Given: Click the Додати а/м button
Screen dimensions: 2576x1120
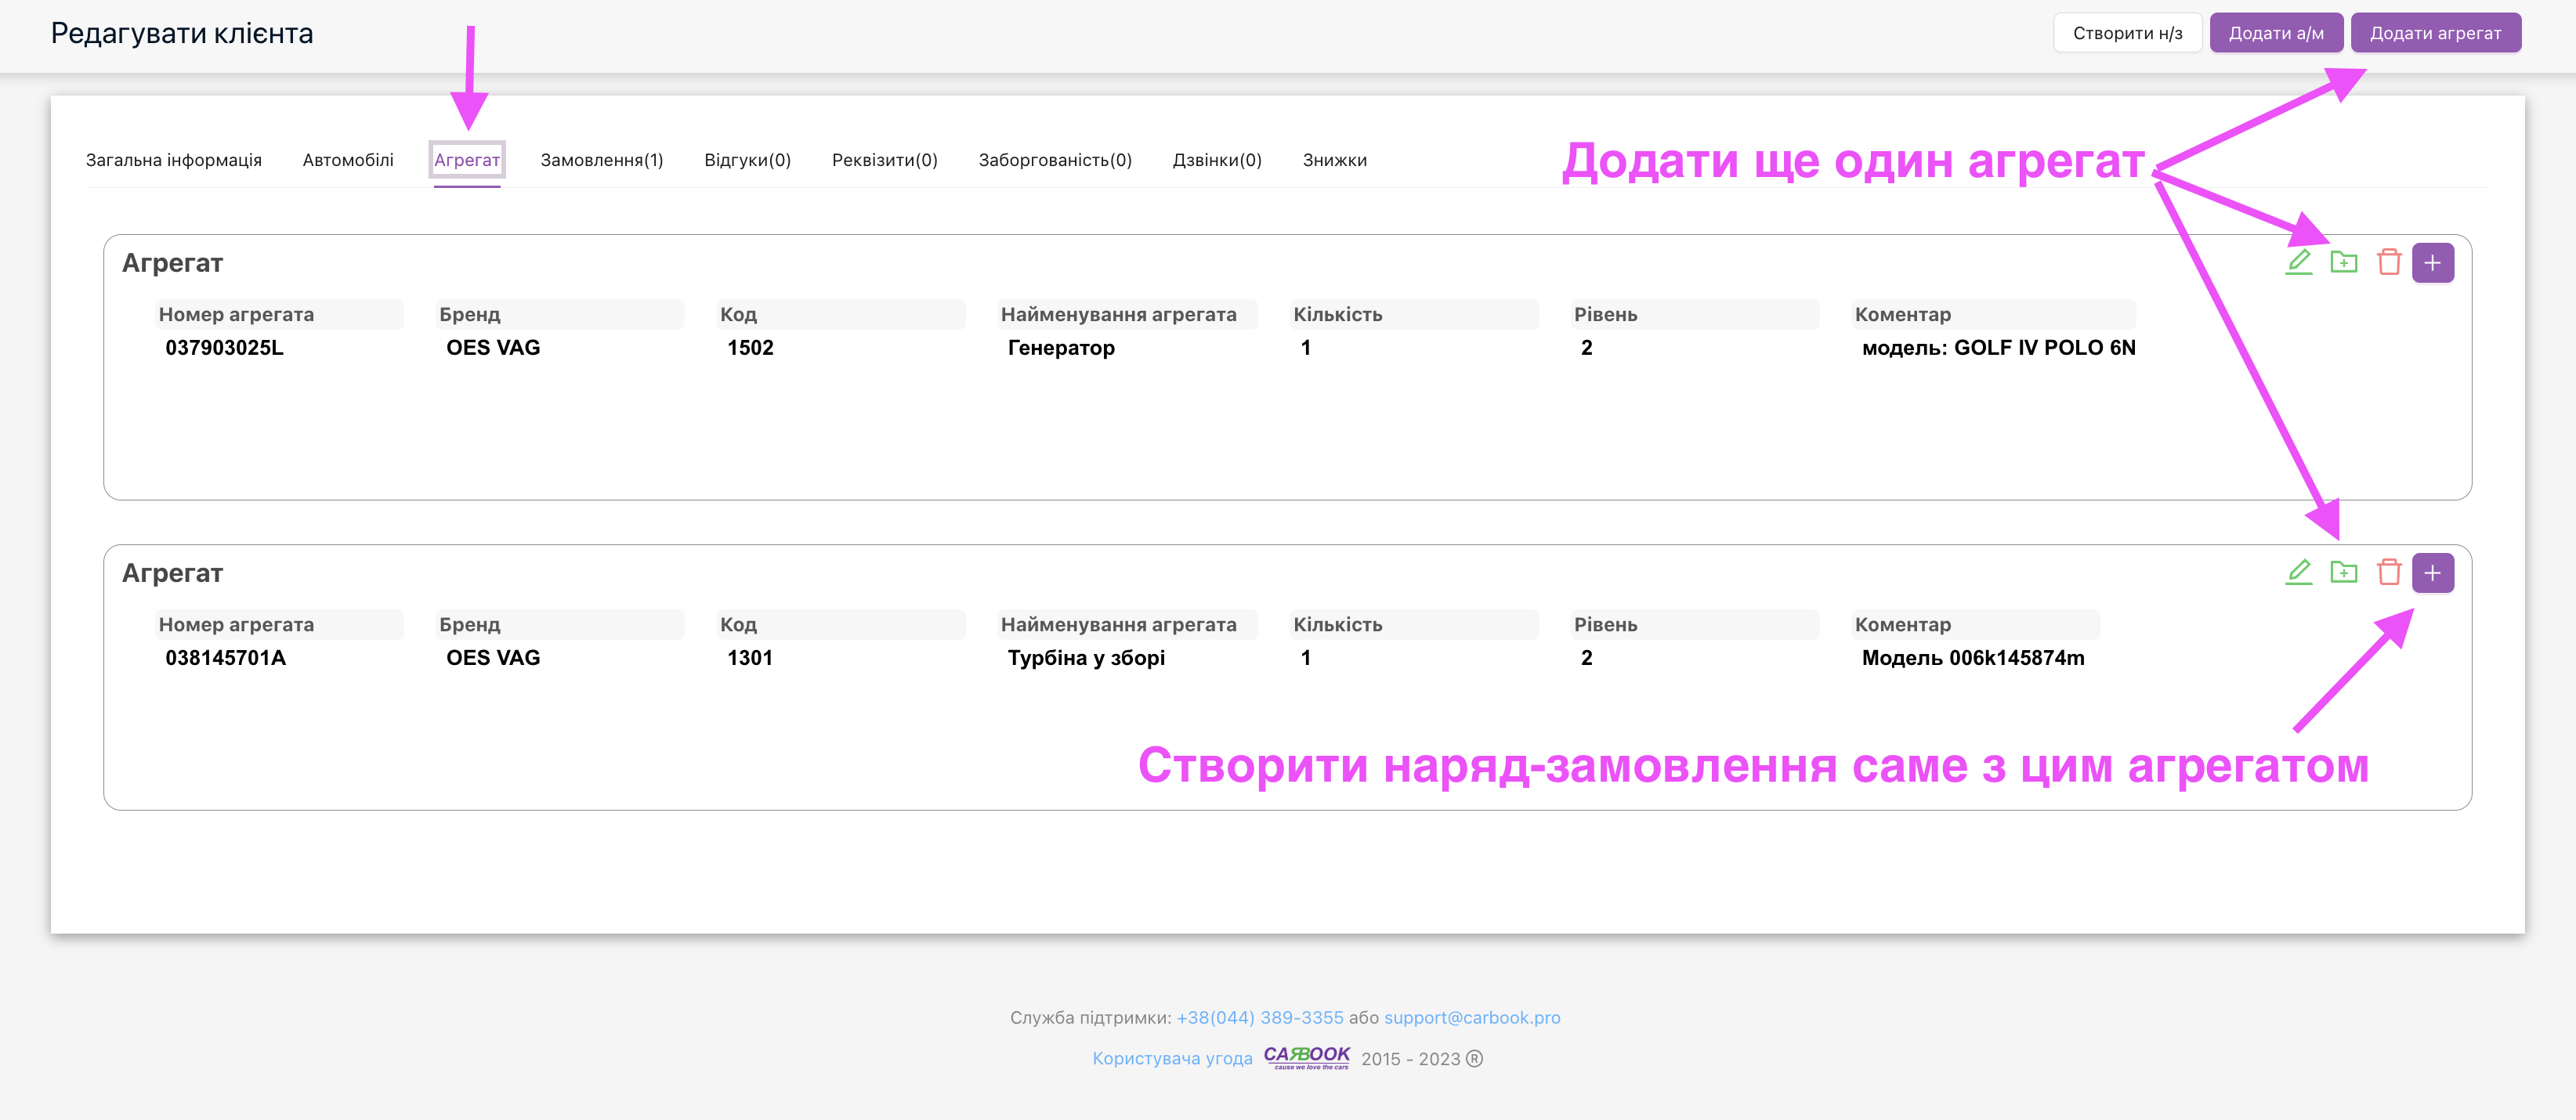Looking at the screenshot, I should [x=2276, y=33].
